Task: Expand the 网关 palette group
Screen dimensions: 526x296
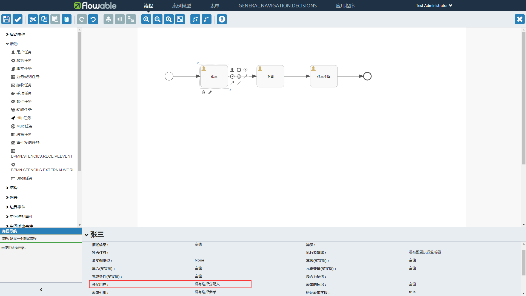Action: coord(13,197)
